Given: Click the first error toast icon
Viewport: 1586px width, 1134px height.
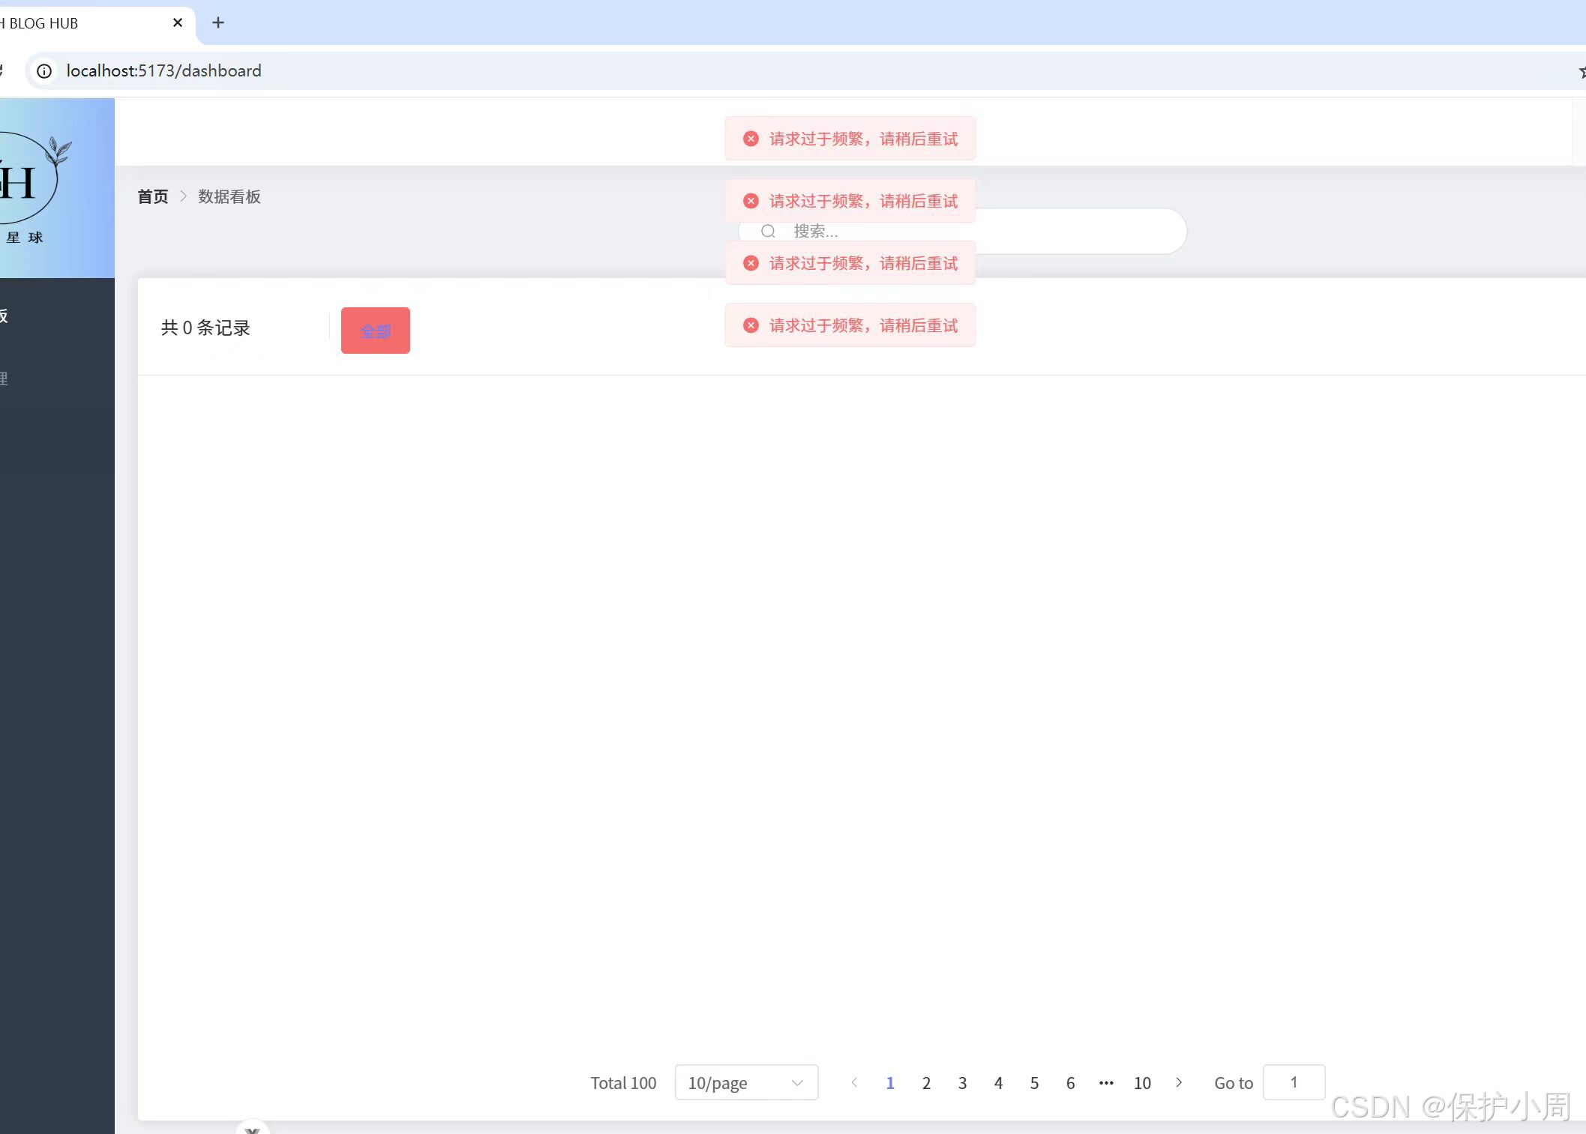Looking at the screenshot, I should 751,139.
